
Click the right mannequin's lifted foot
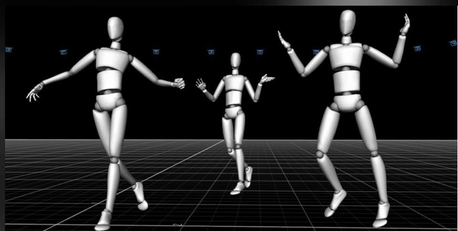pyautogui.click(x=336, y=201)
